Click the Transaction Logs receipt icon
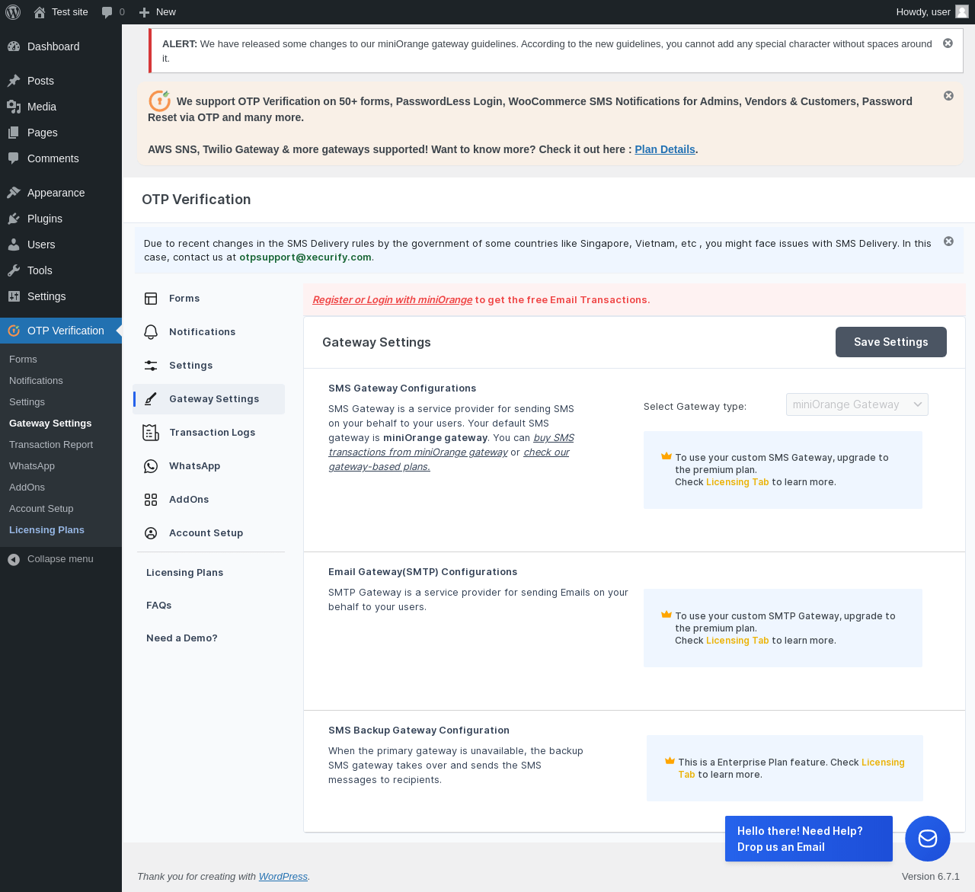This screenshot has width=975, height=892. [x=151, y=433]
